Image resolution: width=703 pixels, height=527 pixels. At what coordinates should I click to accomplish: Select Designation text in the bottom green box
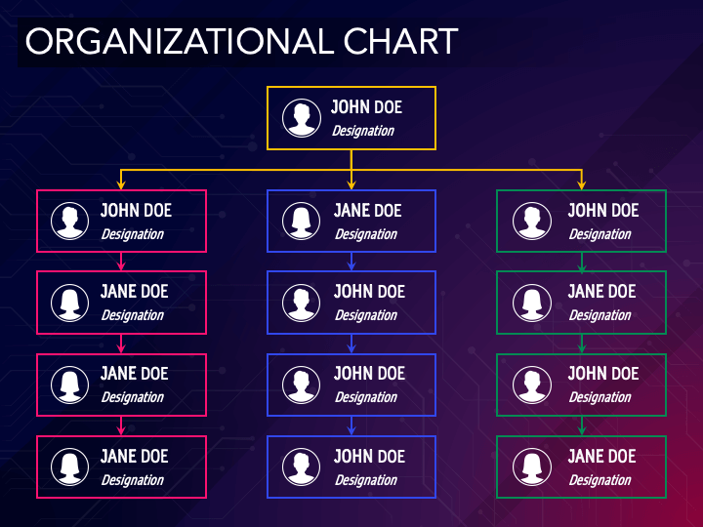[x=600, y=480]
